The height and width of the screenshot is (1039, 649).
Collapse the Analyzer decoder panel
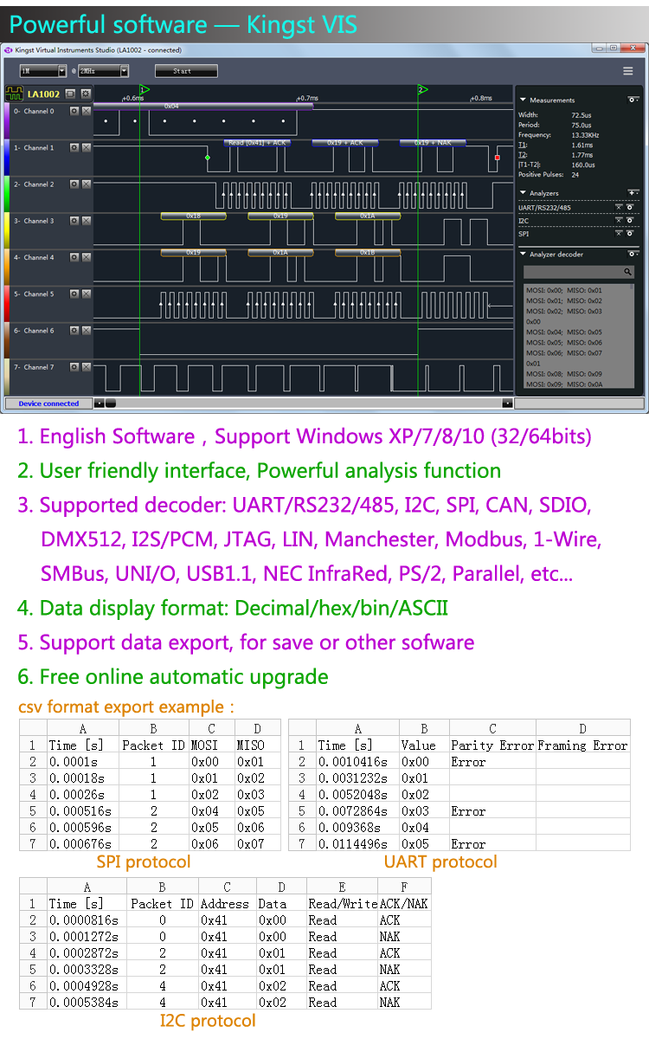[x=523, y=255]
